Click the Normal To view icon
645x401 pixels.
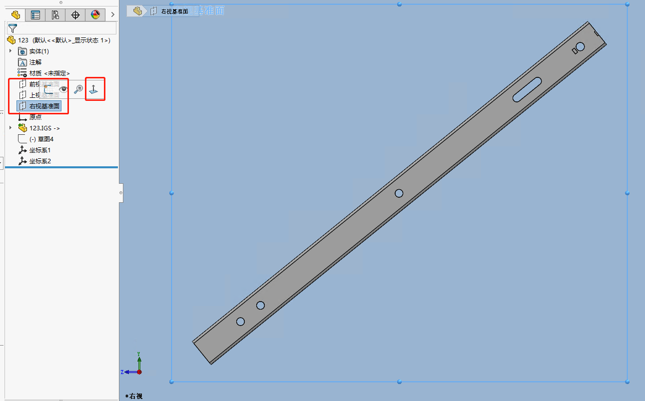point(94,89)
